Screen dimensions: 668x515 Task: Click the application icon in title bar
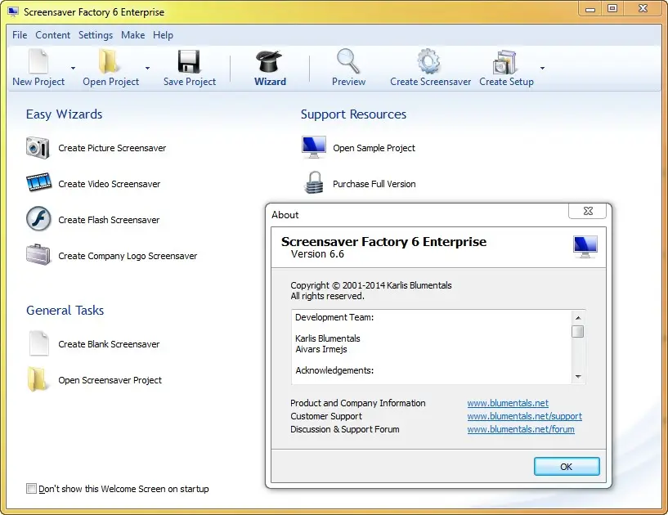pyautogui.click(x=13, y=12)
